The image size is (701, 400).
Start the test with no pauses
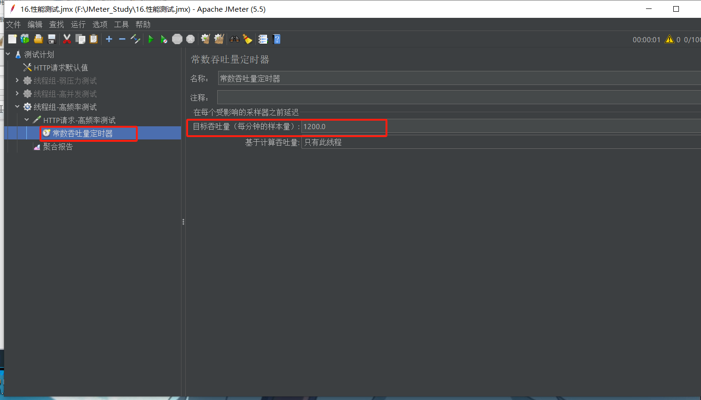[164, 39]
